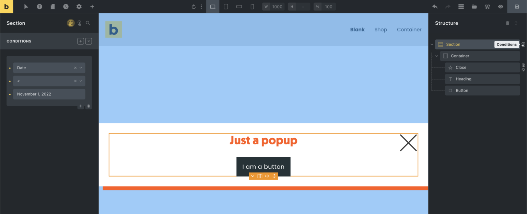The width and height of the screenshot is (527, 214).
Task: Collapse the Container item in Structure
Action: [x=437, y=56]
